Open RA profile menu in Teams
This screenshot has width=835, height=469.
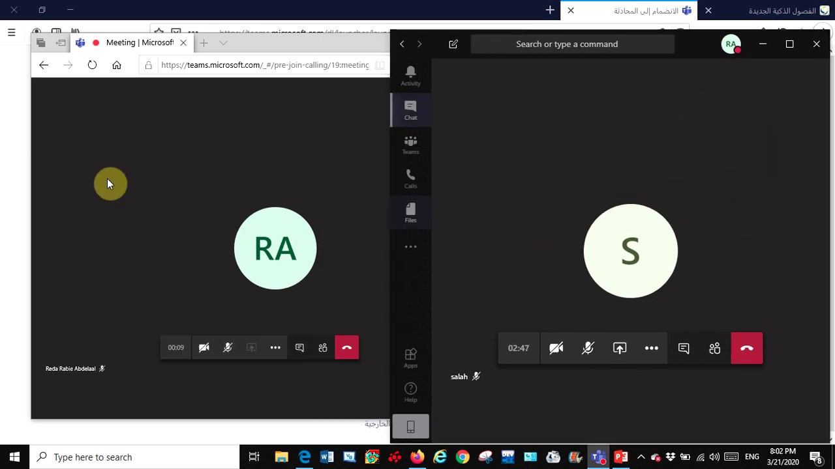coord(731,44)
